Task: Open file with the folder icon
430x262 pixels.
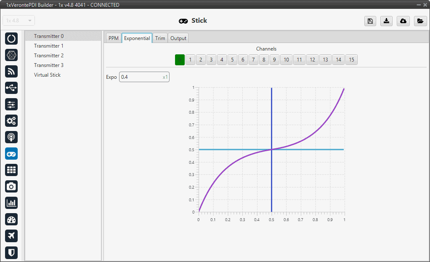Action: 420,21
